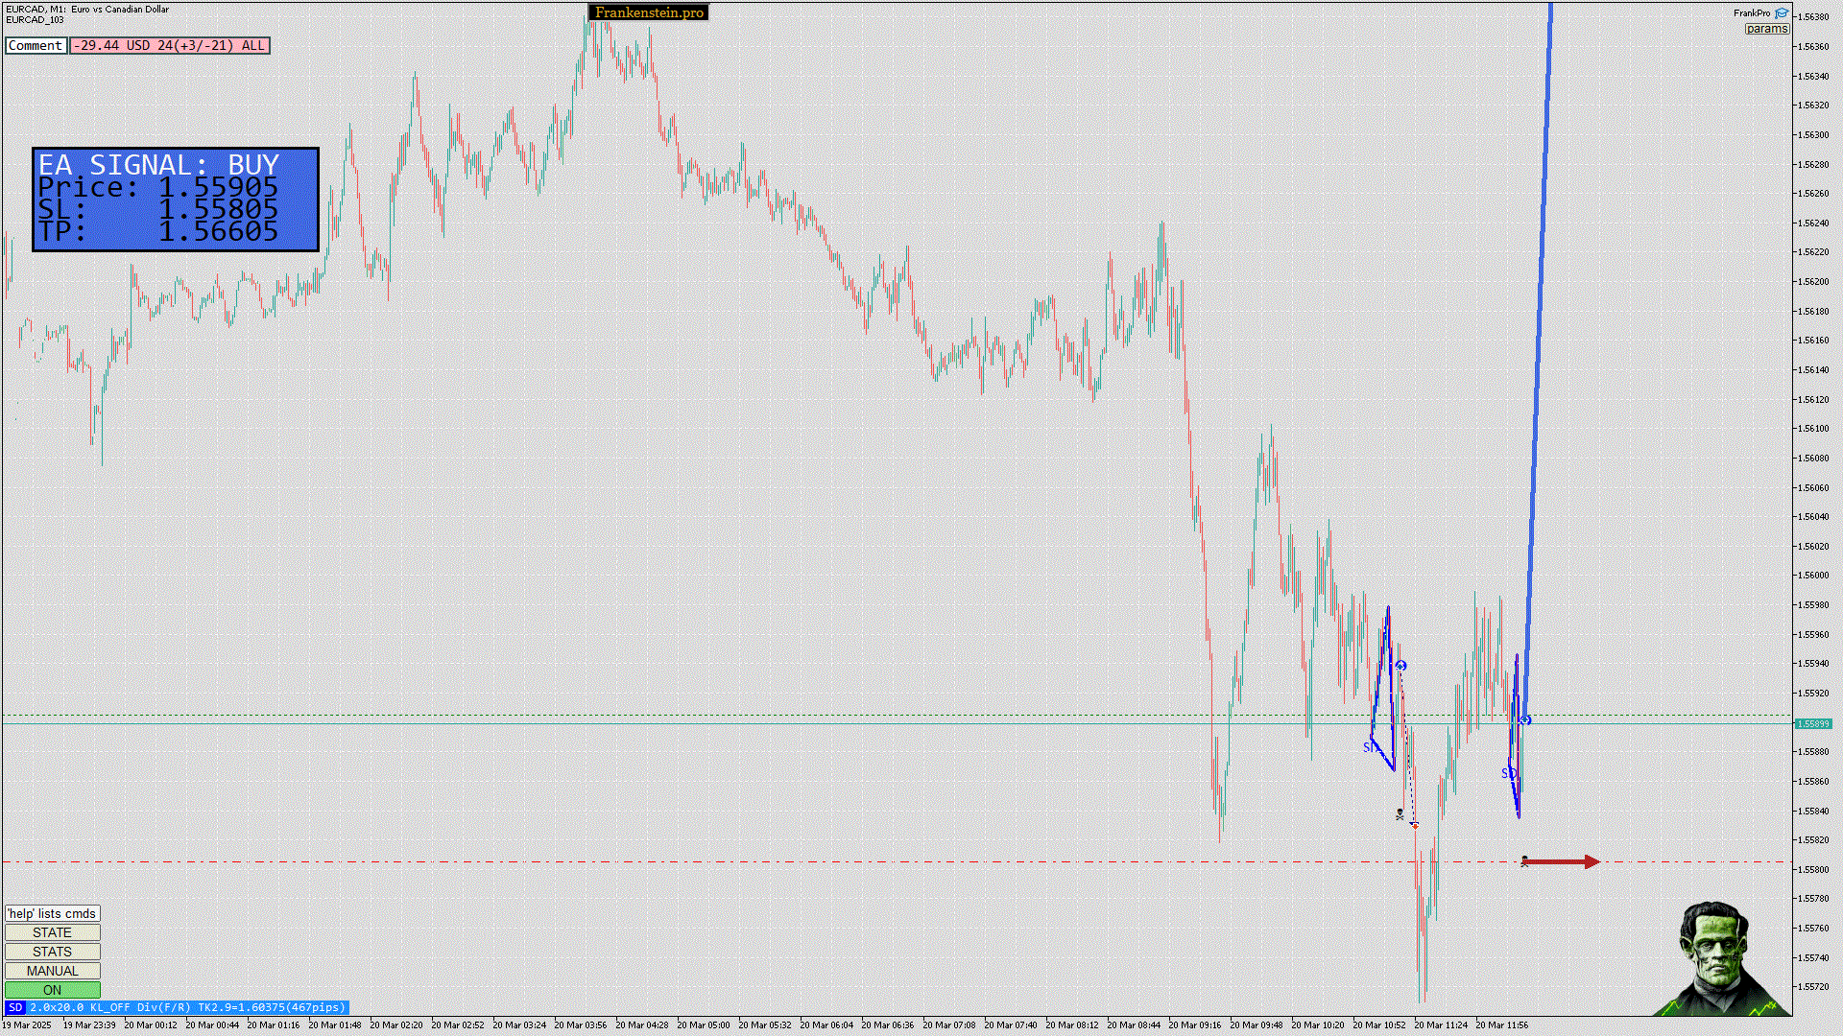This screenshot has height=1036, width=1843.
Task: Click the skull marker below first trade
Action: pos(1400,814)
